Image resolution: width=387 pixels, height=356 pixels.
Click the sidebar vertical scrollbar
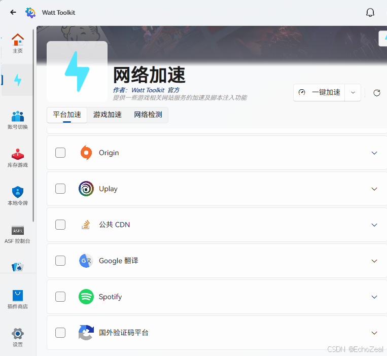point(33,125)
